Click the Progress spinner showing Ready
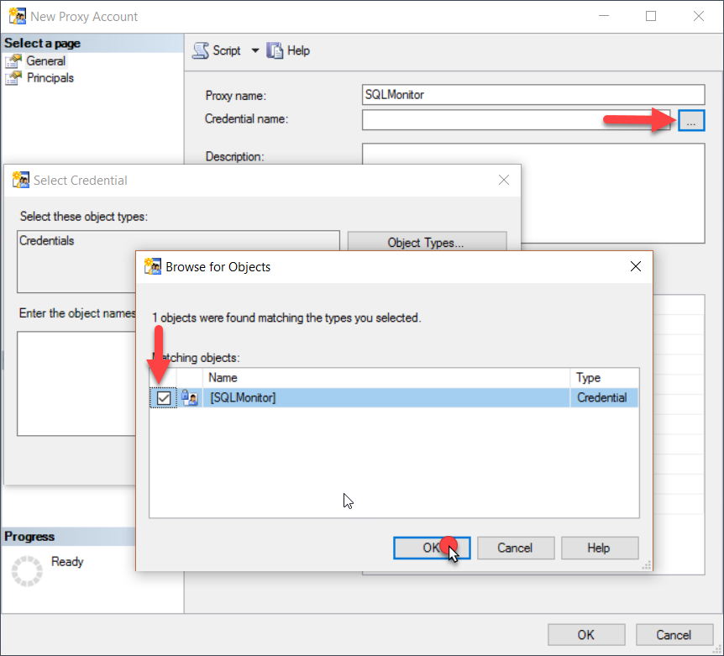This screenshot has width=724, height=656. tap(26, 570)
